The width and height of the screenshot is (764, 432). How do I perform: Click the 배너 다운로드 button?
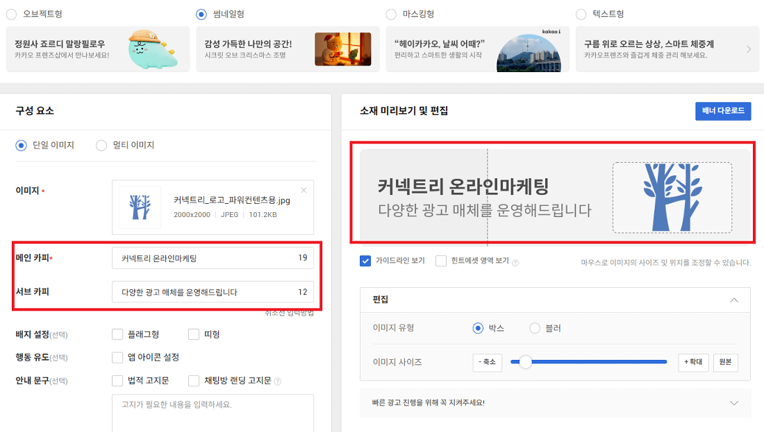coord(723,111)
